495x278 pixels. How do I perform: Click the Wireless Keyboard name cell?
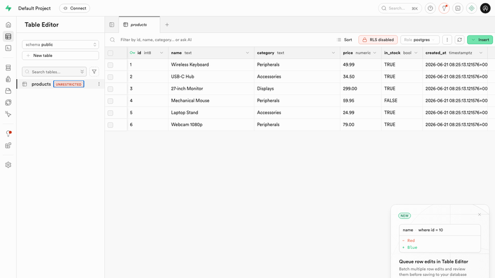pos(211,65)
